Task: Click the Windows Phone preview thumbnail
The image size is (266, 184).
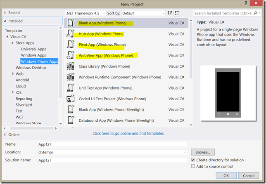Action: pos(228,93)
